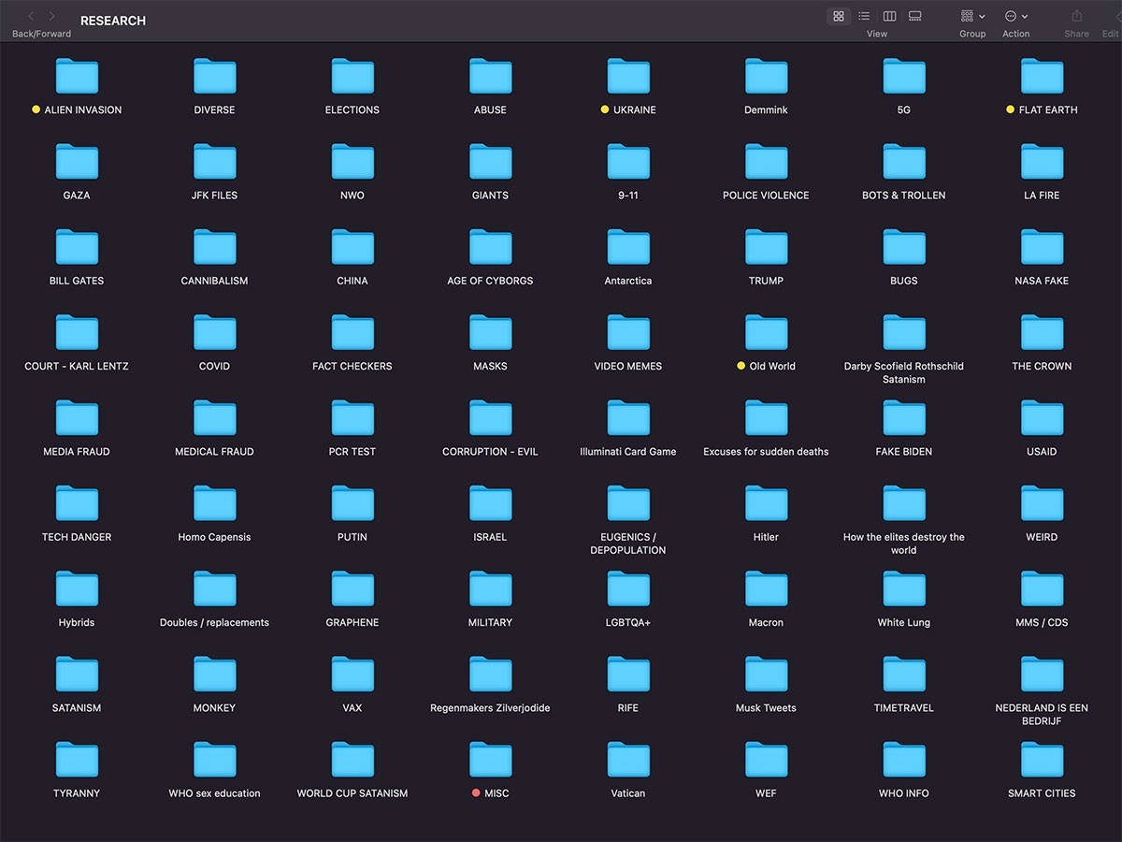
Task: Select the TIMETRAVEL folder
Action: coord(904,675)
